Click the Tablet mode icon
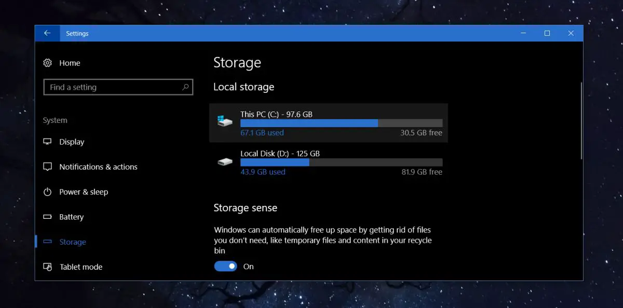Viewport: 623px width, 308px height. pyautogui.click(x=48, y=267)
